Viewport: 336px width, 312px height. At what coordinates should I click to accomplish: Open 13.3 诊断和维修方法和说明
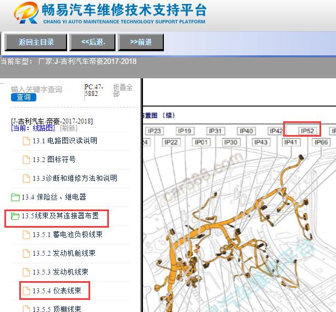(x=75, y=178)
